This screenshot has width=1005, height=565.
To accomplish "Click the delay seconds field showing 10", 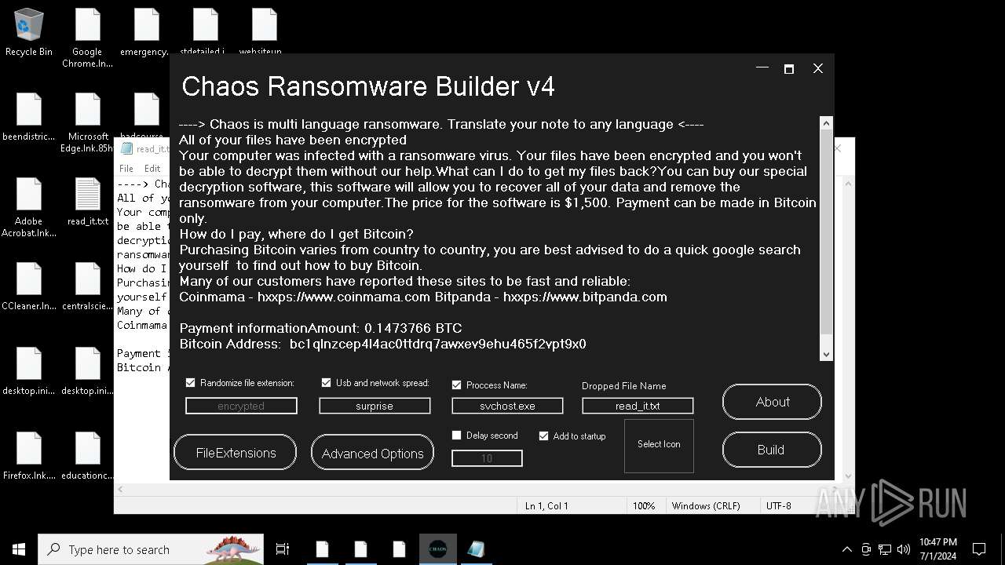I will 487,458.
